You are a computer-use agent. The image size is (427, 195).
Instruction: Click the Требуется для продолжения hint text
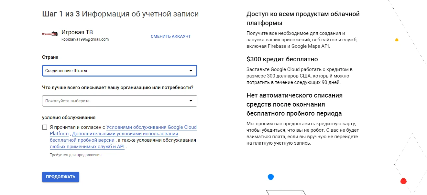click(x=76, y=155)
